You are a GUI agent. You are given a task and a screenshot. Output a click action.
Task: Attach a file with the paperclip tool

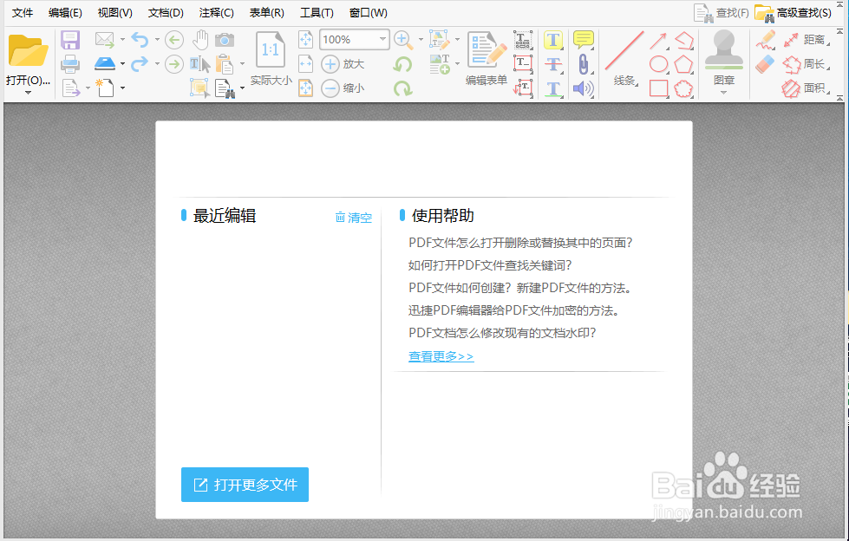click(583, 63)
